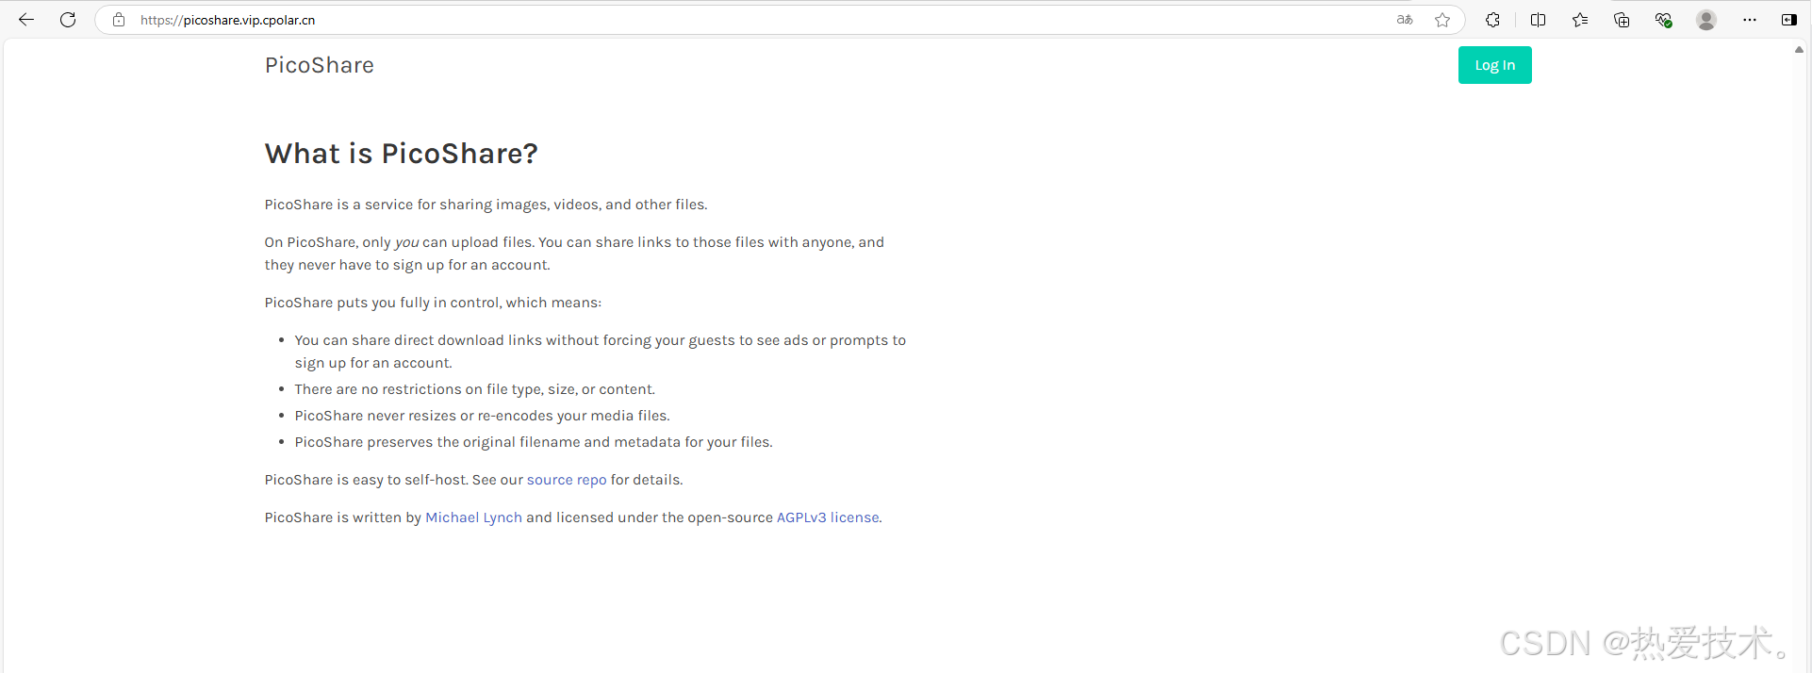Open the Michael Lynch link
The height and width of the screenshot is (673, 1812).
473,517
